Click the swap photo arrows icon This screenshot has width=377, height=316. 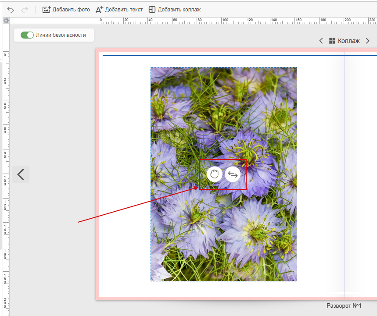(x=233, y=174)
